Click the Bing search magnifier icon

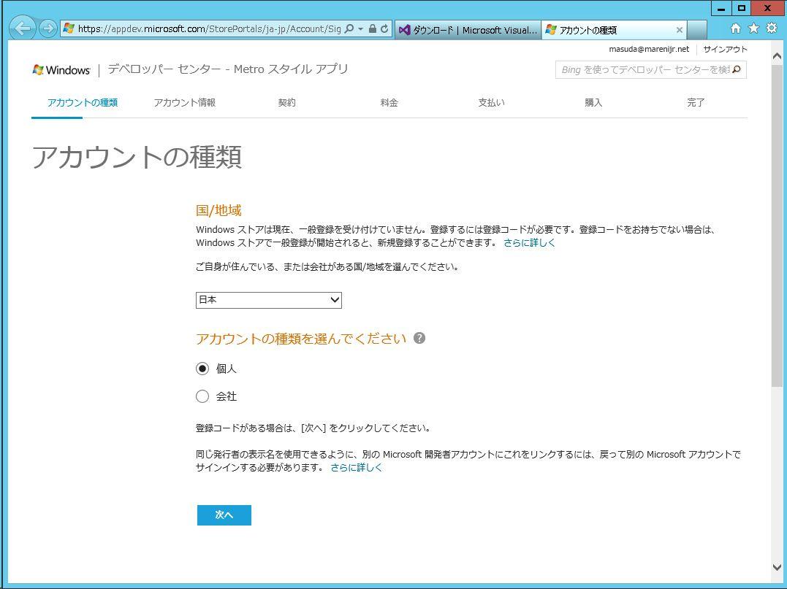tap(737, 70)
